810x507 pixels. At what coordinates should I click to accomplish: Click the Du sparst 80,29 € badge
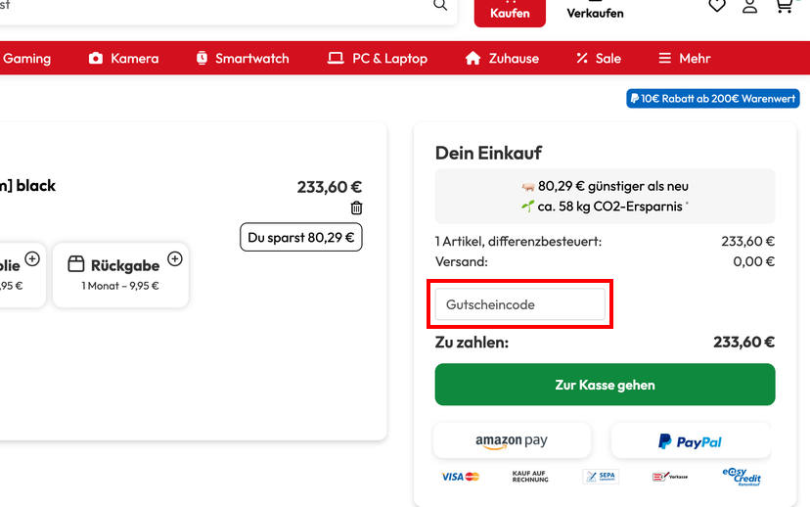(300, 237)
